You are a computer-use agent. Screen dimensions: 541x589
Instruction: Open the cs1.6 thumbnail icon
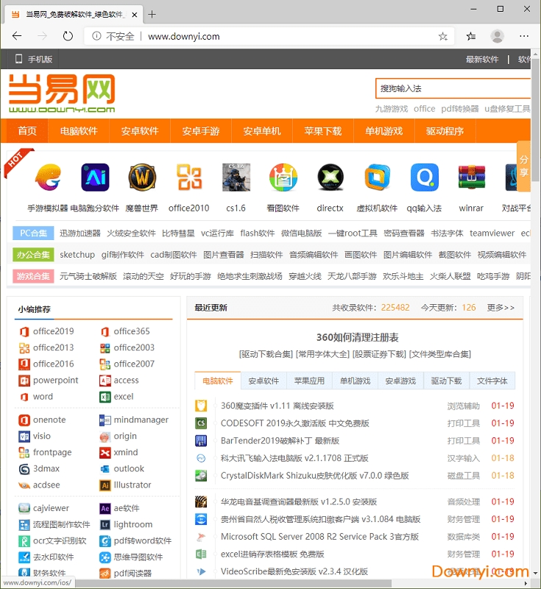236,178
